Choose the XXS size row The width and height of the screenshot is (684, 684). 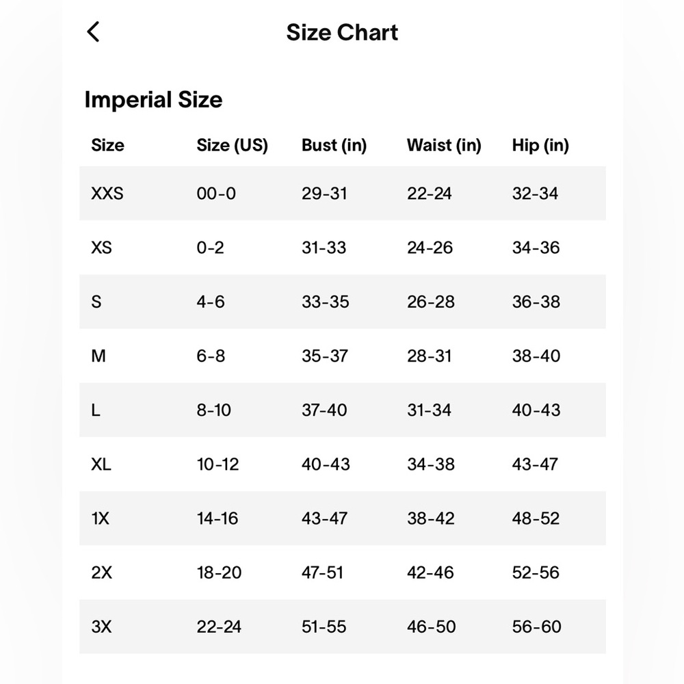(x=343, y=194)
